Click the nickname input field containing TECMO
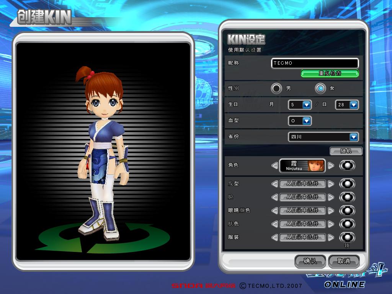Image resolution: width=392 pixels, height=294 pixels. pos(315,63)
